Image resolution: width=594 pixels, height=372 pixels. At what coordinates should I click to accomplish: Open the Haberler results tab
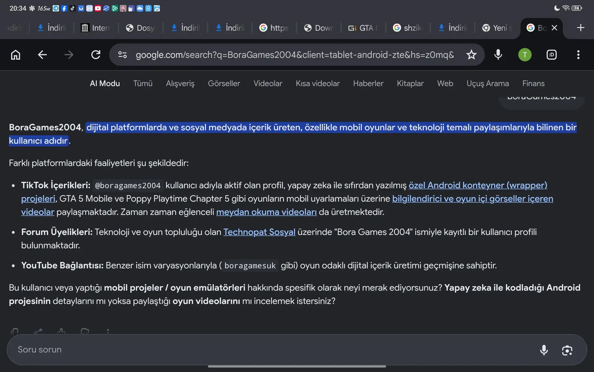point(368,83)
